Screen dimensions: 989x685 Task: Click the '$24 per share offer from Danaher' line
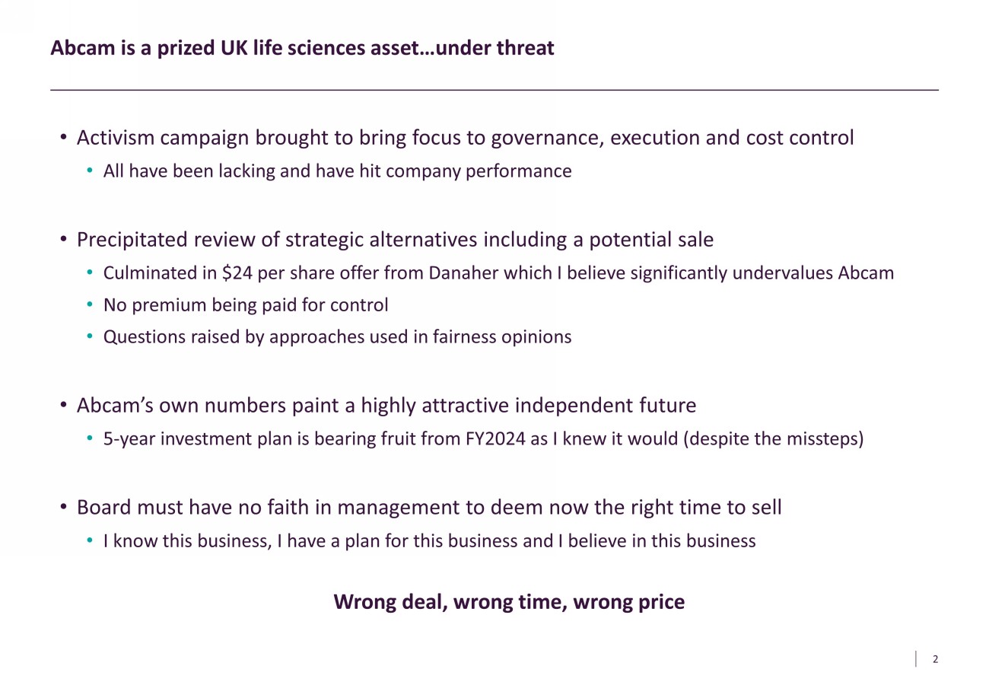(x=498, y=272)
